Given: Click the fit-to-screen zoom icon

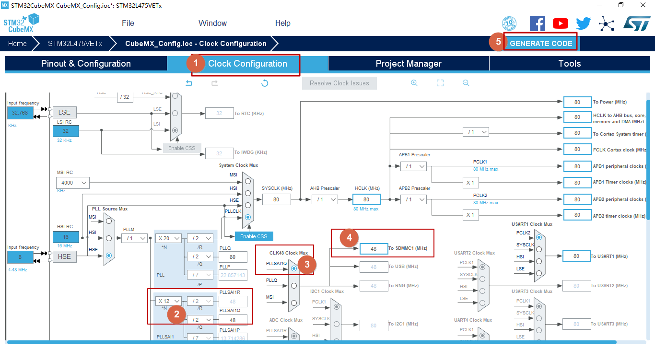Looking at the screenshot, I should pos(440,83).
